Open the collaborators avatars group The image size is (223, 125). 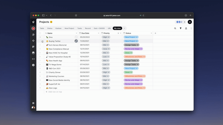coord(180,22)
